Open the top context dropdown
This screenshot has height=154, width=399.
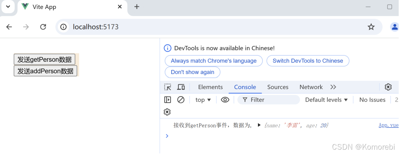pyautogui.click(x=203, y=100)
